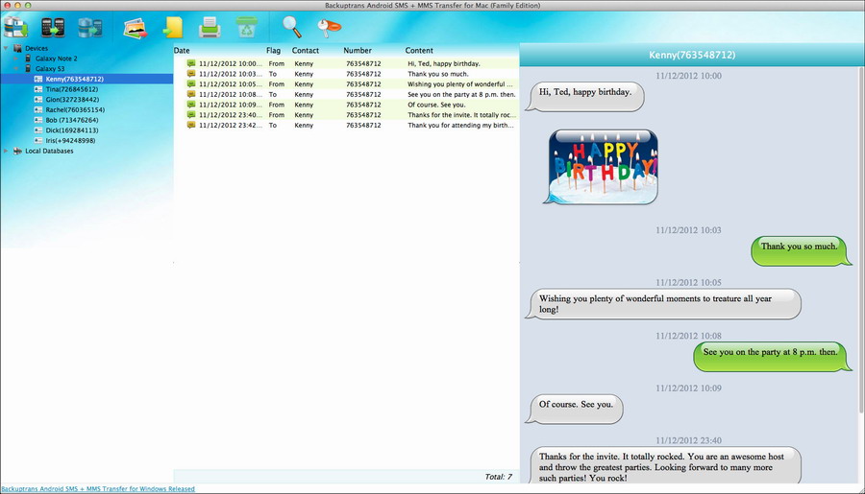
Task: Sort by the Flag column header
Action: coord(273,50)
